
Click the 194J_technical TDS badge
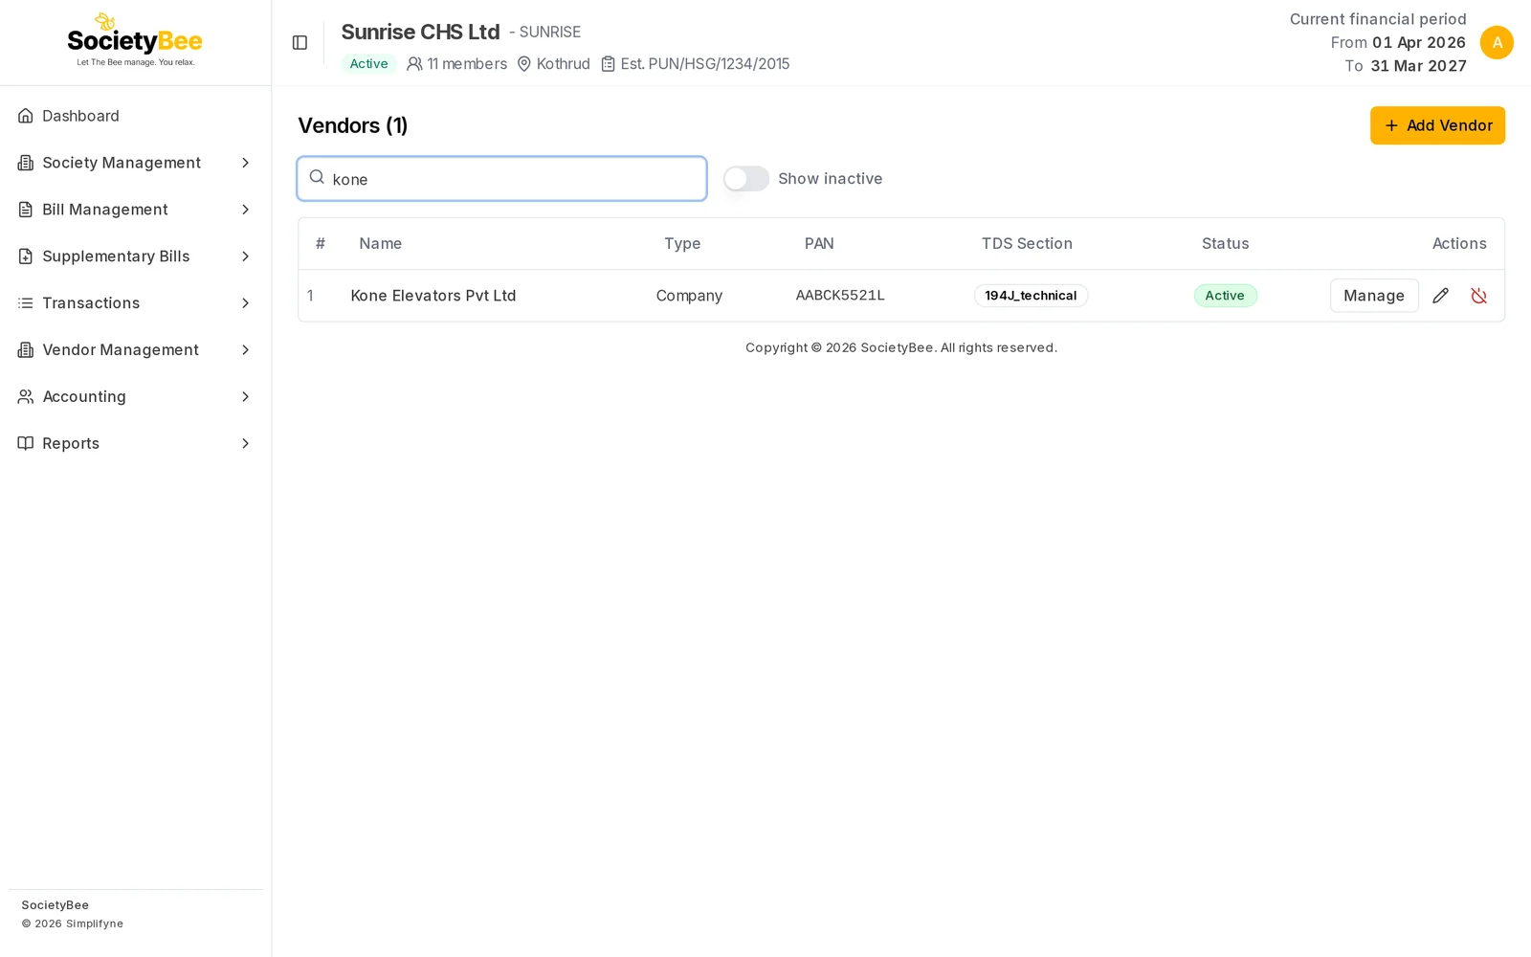click(x=1031, y=296)
